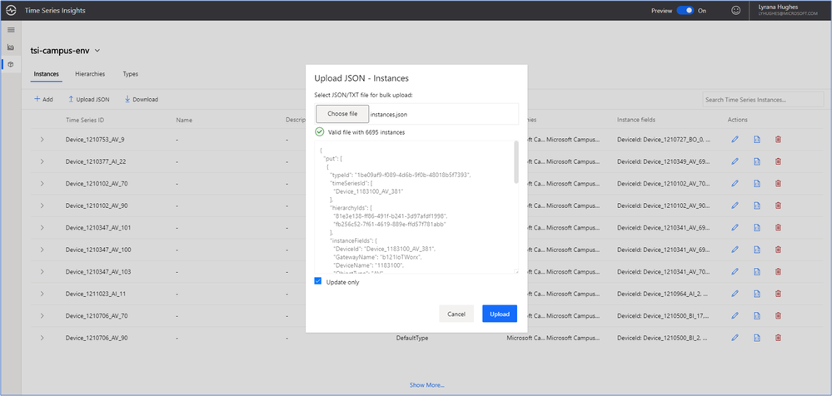Open the hamburger navigation menu

[11, 30]
